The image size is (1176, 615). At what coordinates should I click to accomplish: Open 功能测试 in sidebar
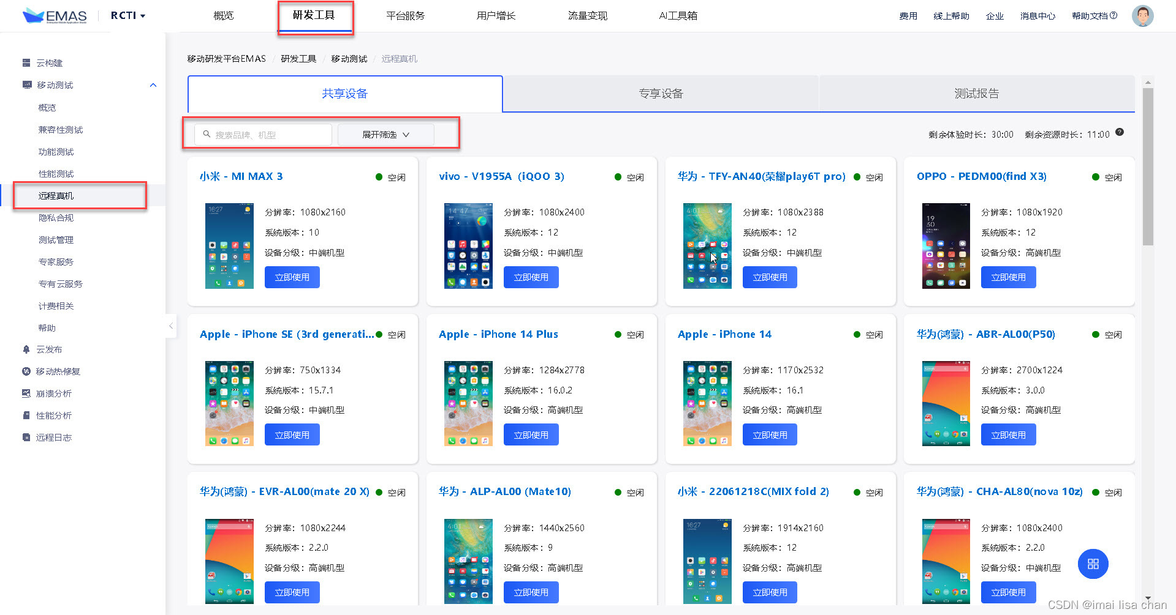point(56,152)
